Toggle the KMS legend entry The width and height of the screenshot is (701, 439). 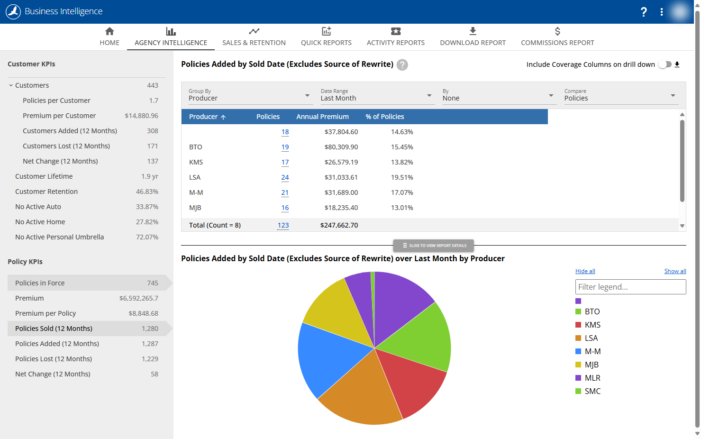pyautogui.click(x=588, y=325)
